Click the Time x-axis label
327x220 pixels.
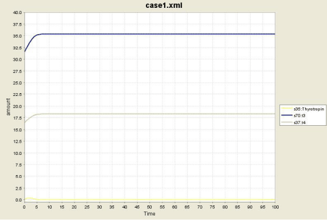click(149, 213)
